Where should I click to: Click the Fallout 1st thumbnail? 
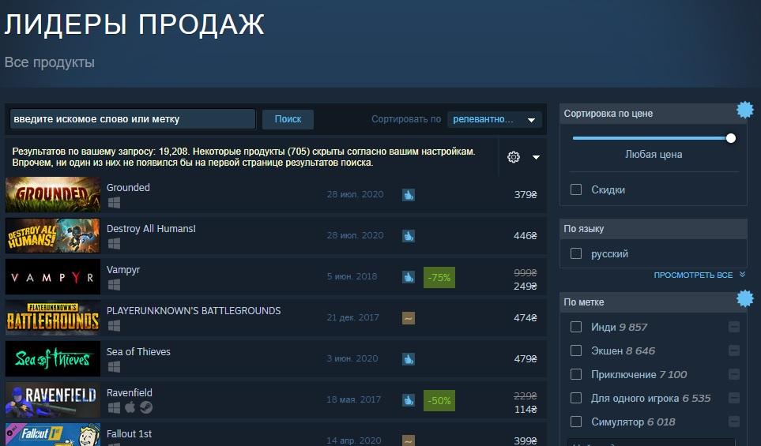[x=52, y=435]
